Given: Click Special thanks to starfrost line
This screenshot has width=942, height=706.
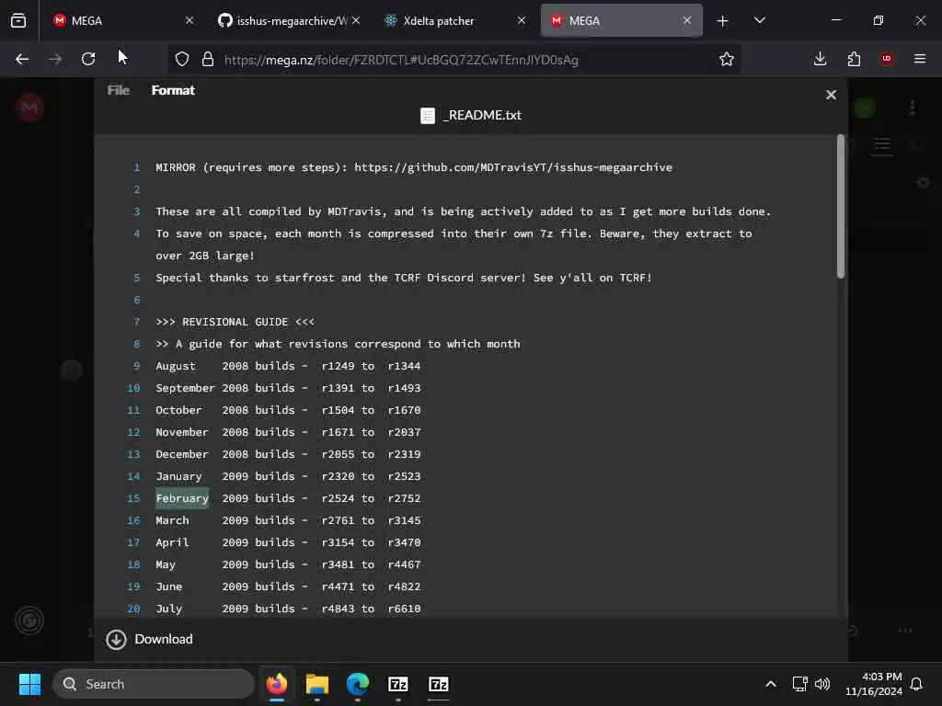Looking at the screenshot, I should pyautogui.click(x=404, y=278).
